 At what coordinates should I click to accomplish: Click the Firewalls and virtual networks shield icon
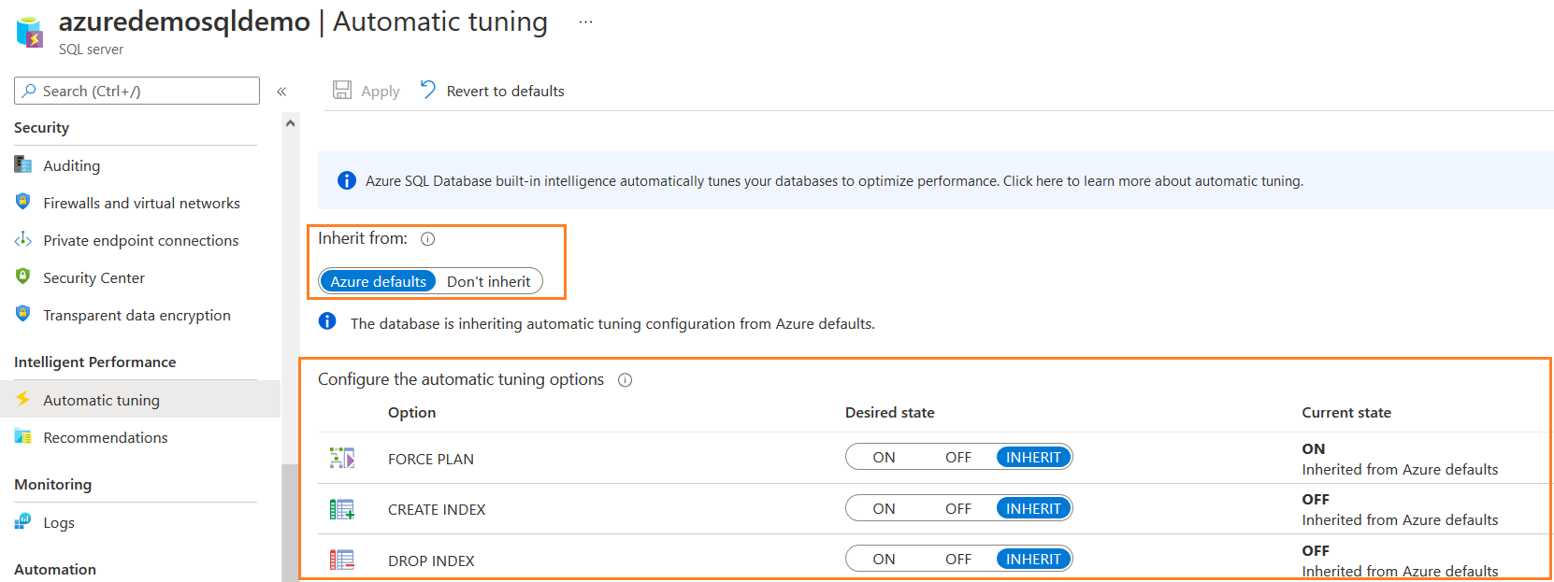pos(23,203)
